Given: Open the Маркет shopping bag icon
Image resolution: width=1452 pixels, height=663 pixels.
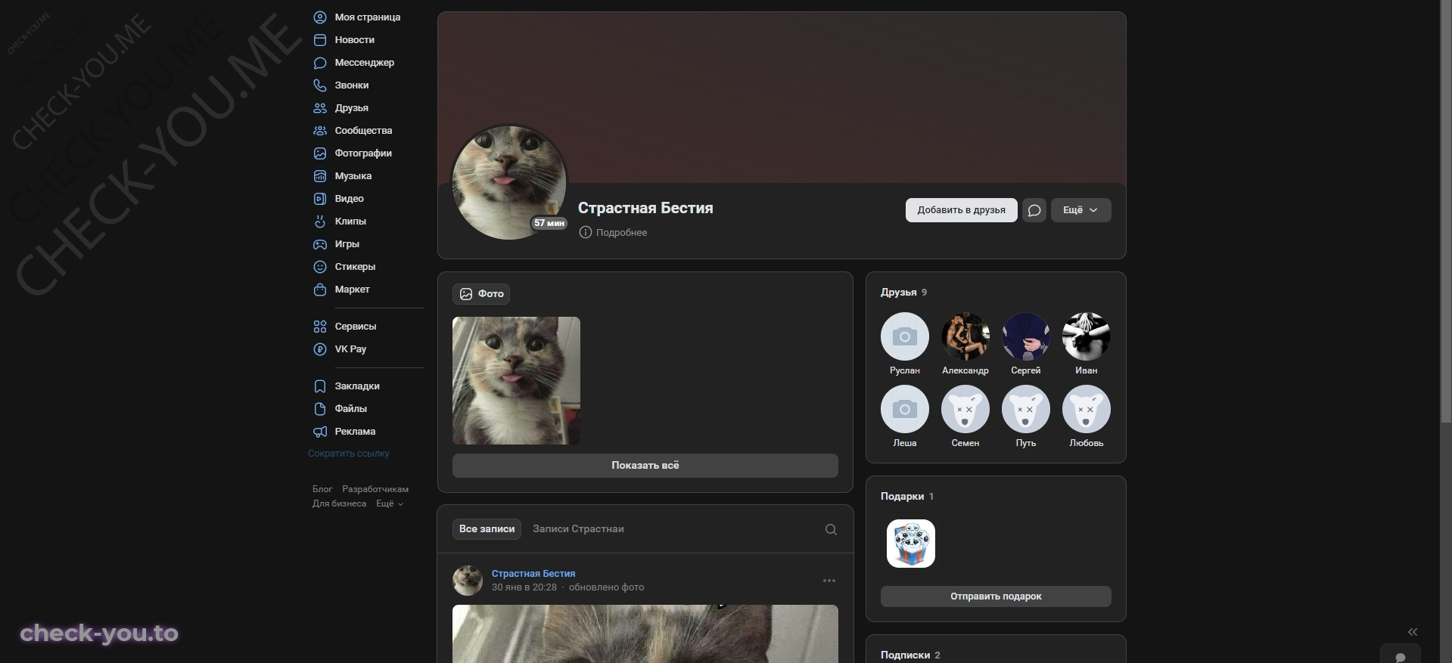Looking at the screenshot, I should tap(320, 290).
